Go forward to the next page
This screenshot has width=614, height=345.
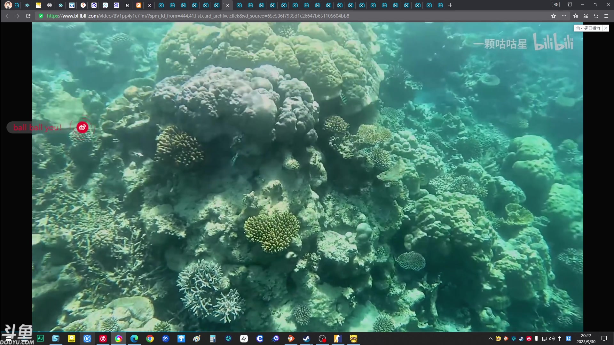click(x=17, y=16)
